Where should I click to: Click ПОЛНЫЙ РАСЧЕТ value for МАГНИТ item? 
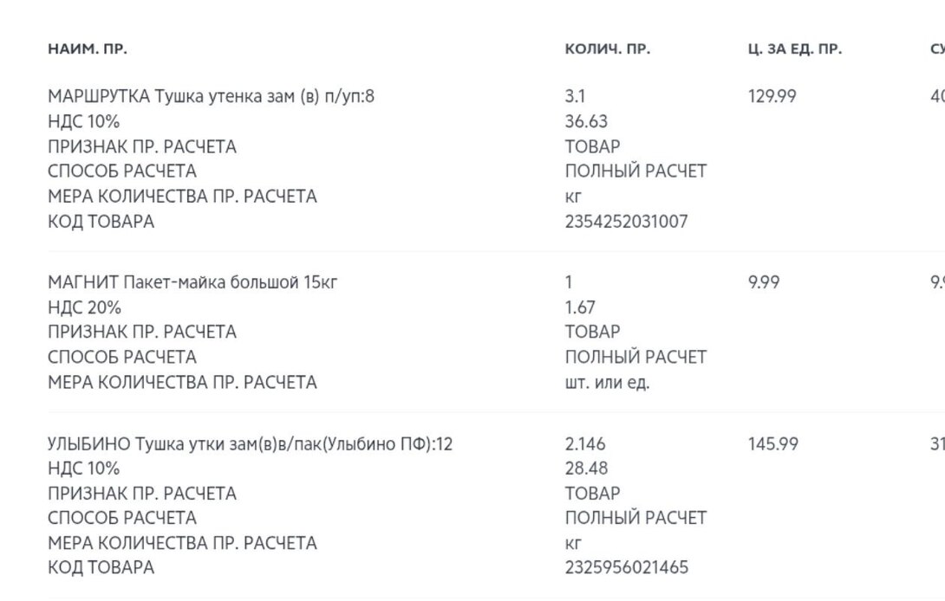pyautogui.click(x=635, y=357)
